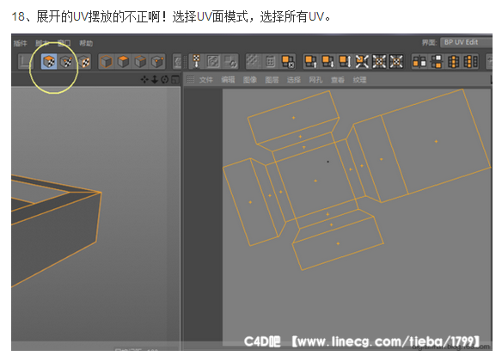Select edge mode cube with orange edges
The width and height of the screenshot is (502, 356).
[140, 61]
